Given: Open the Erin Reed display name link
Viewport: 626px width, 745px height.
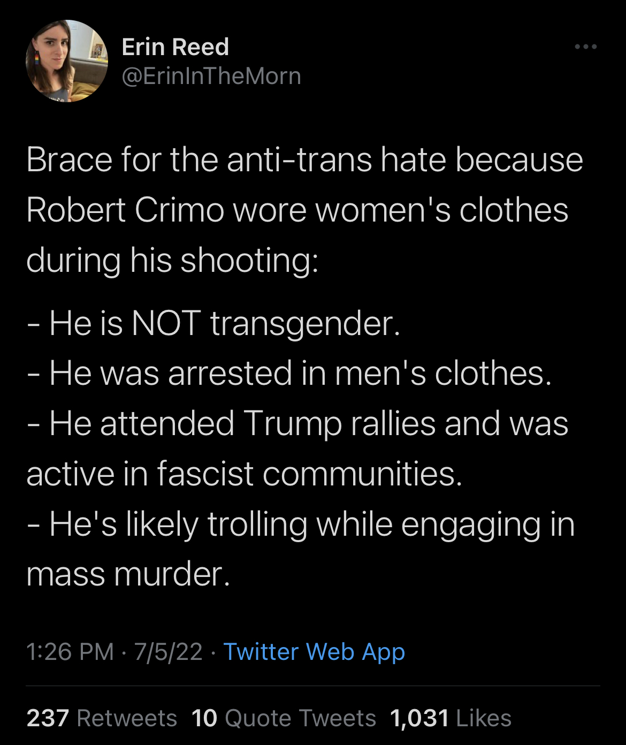Looking at the screenshot, I should point(175,47).
